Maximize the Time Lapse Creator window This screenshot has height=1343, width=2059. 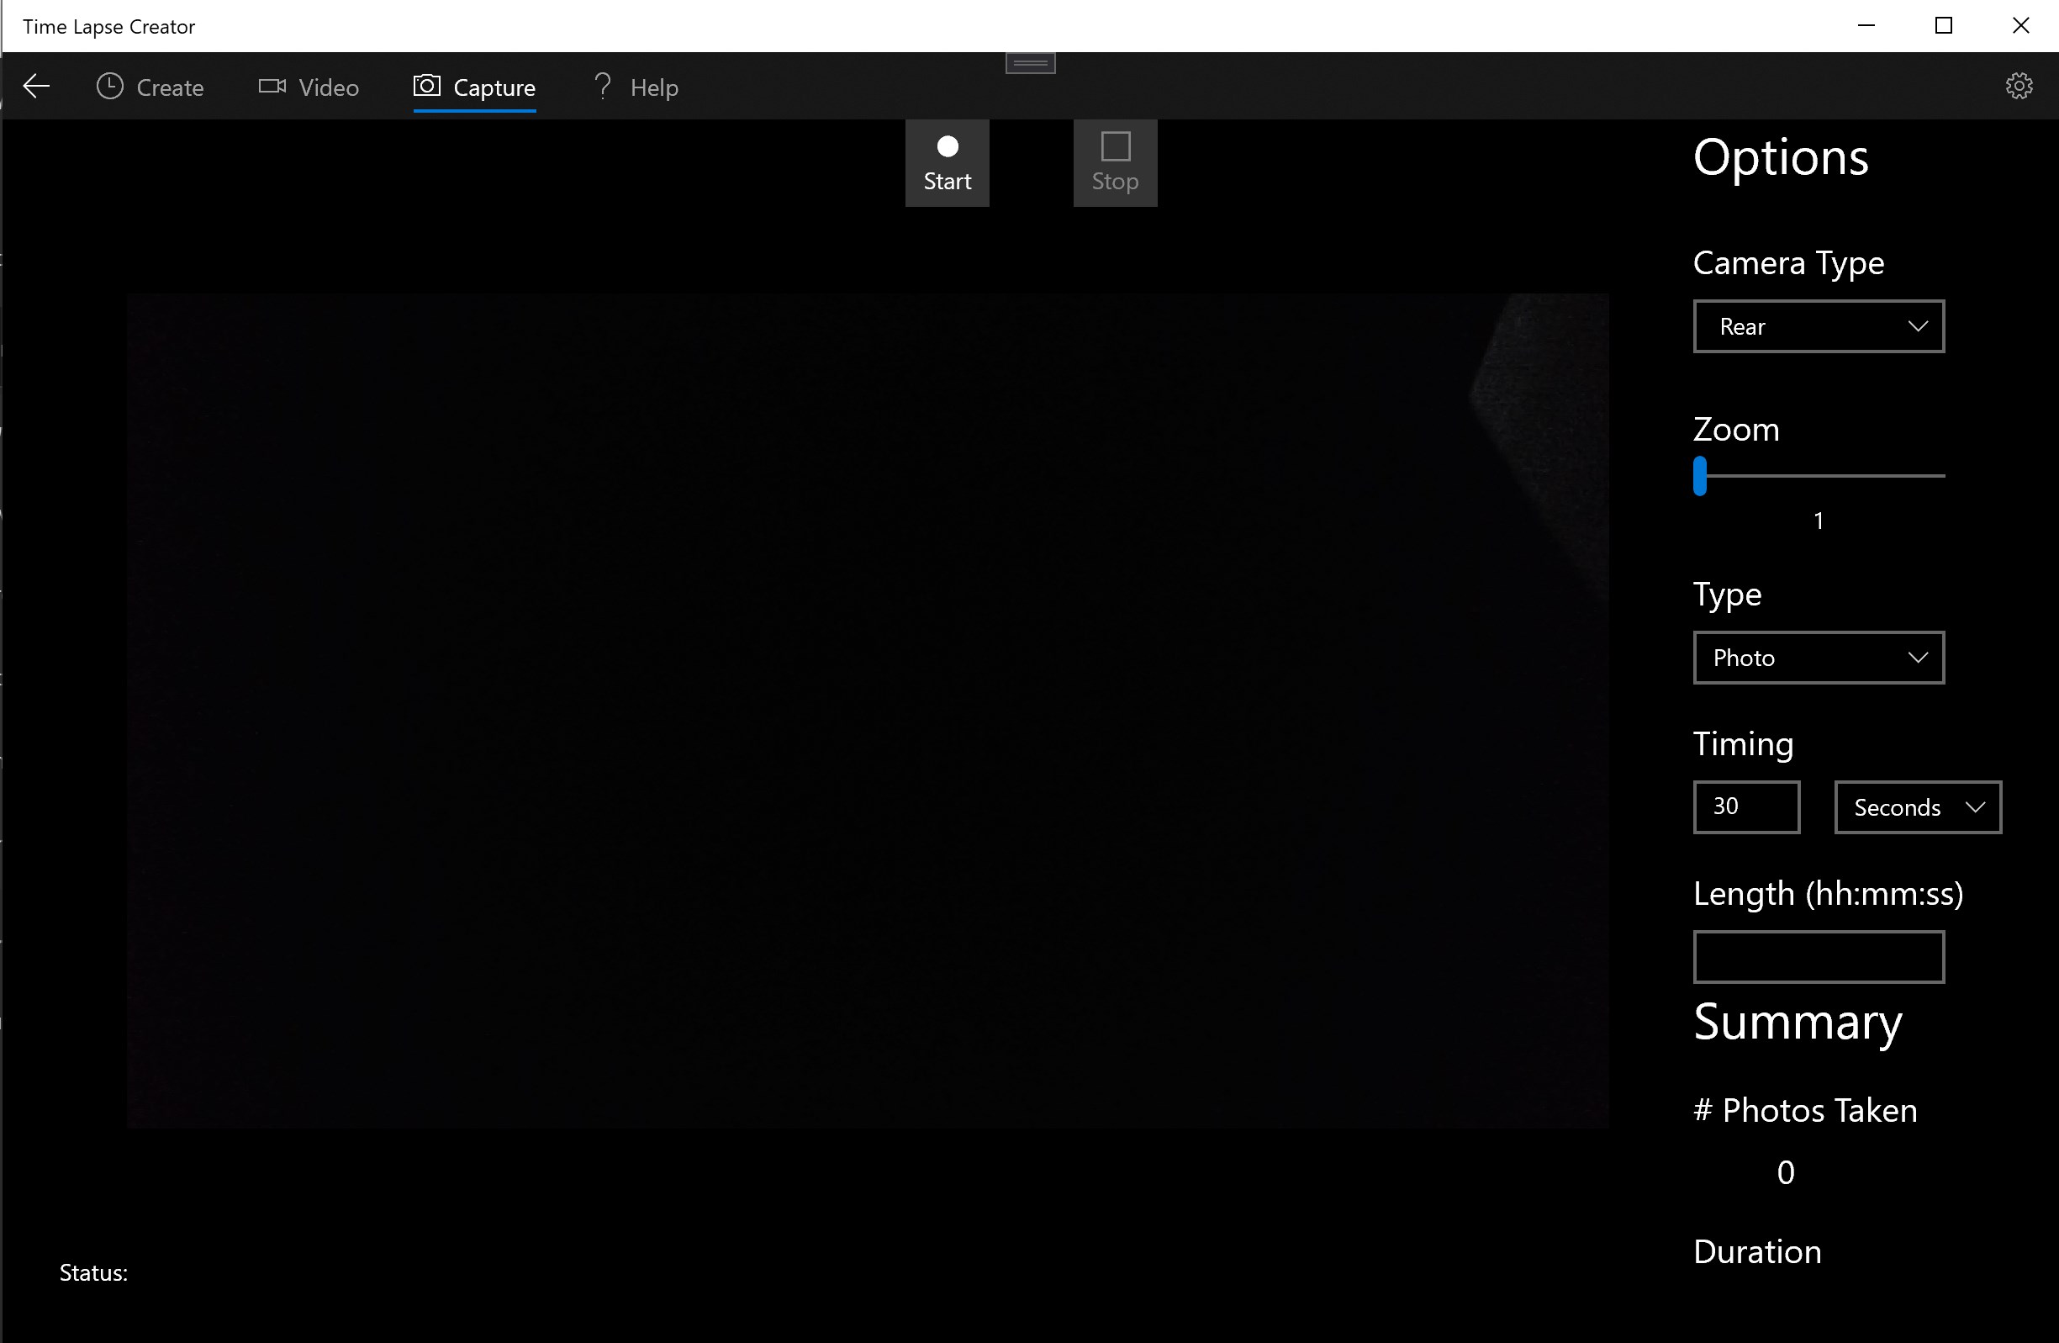1943,26
